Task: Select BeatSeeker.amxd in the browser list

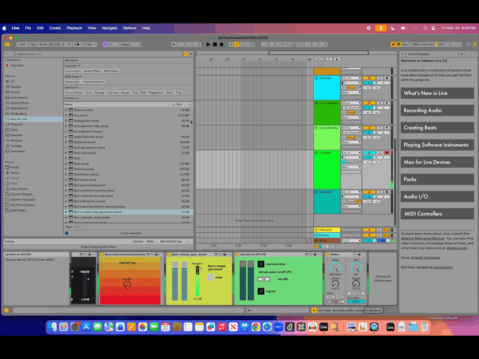Action: click(x=86, y=175)
